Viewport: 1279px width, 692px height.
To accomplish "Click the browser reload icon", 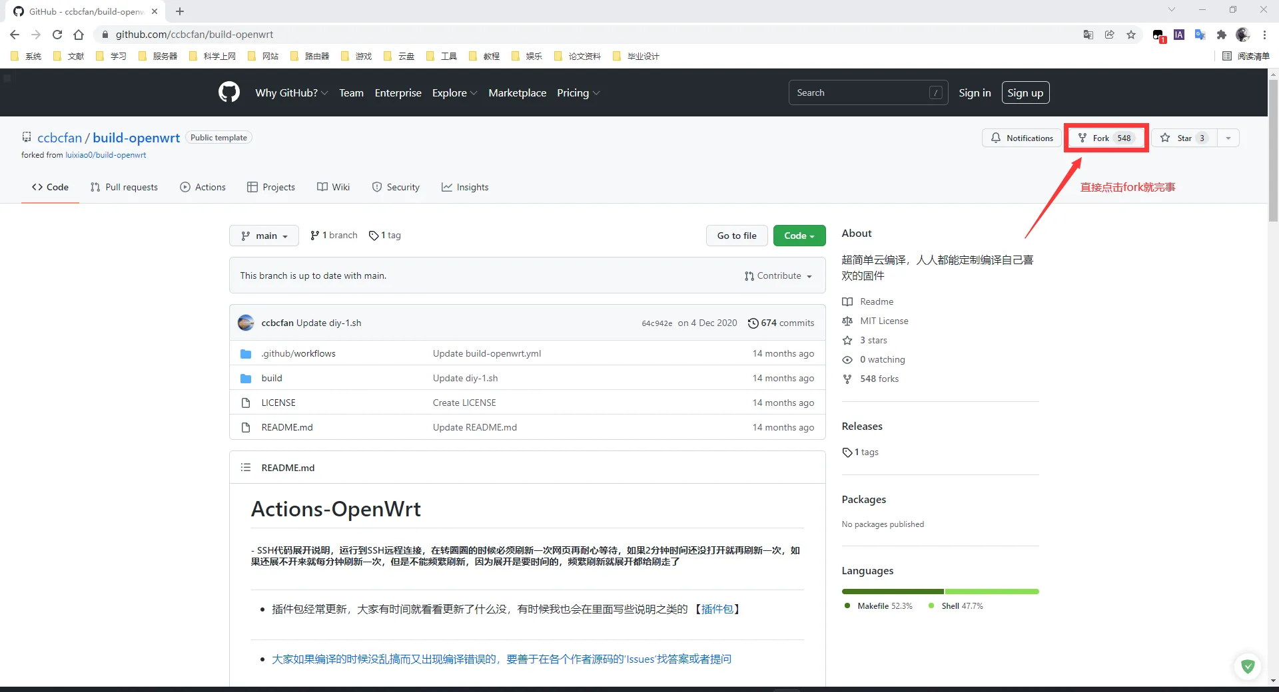I will click(x=57, y=35).
